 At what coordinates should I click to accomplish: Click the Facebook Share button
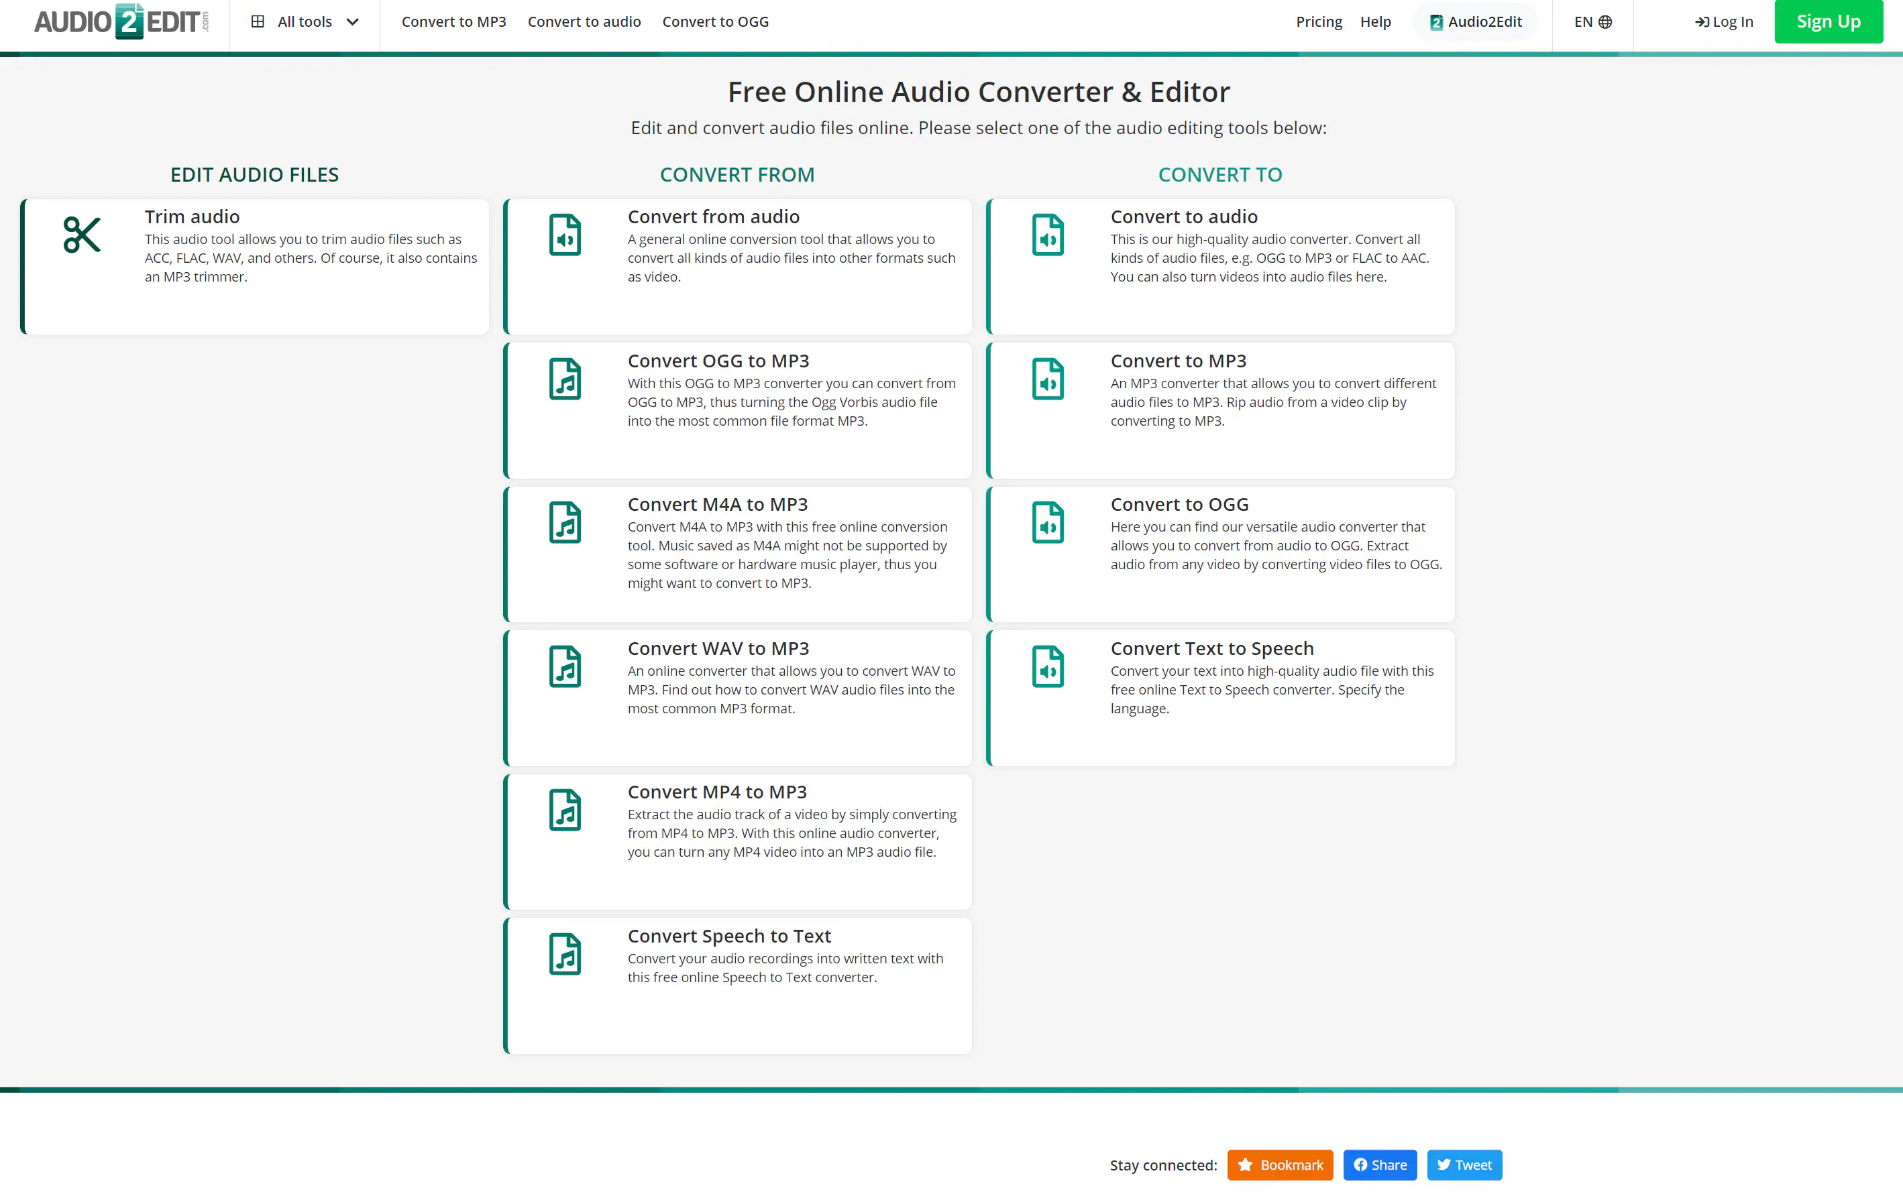tap(1381, 1164)
